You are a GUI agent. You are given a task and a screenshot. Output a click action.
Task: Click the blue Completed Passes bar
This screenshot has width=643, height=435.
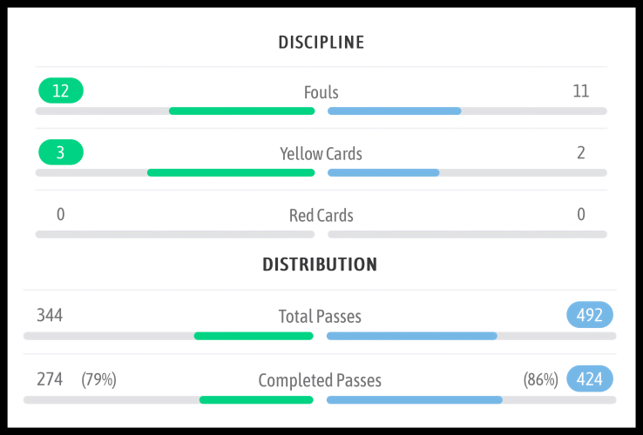click(x=415, y=400)
